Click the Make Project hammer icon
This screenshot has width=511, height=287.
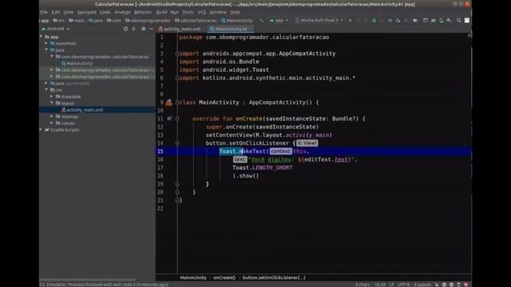tap(261, 20)
